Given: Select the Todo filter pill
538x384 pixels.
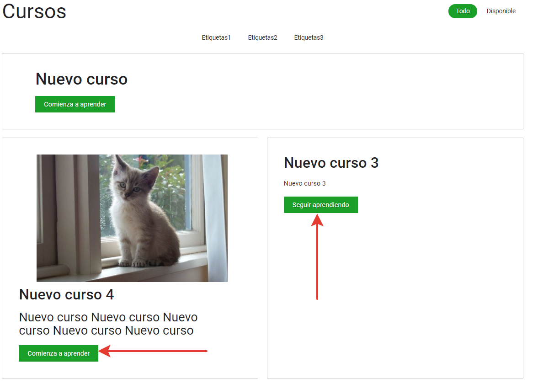Looking at the screenshot, I should (463, 11).
